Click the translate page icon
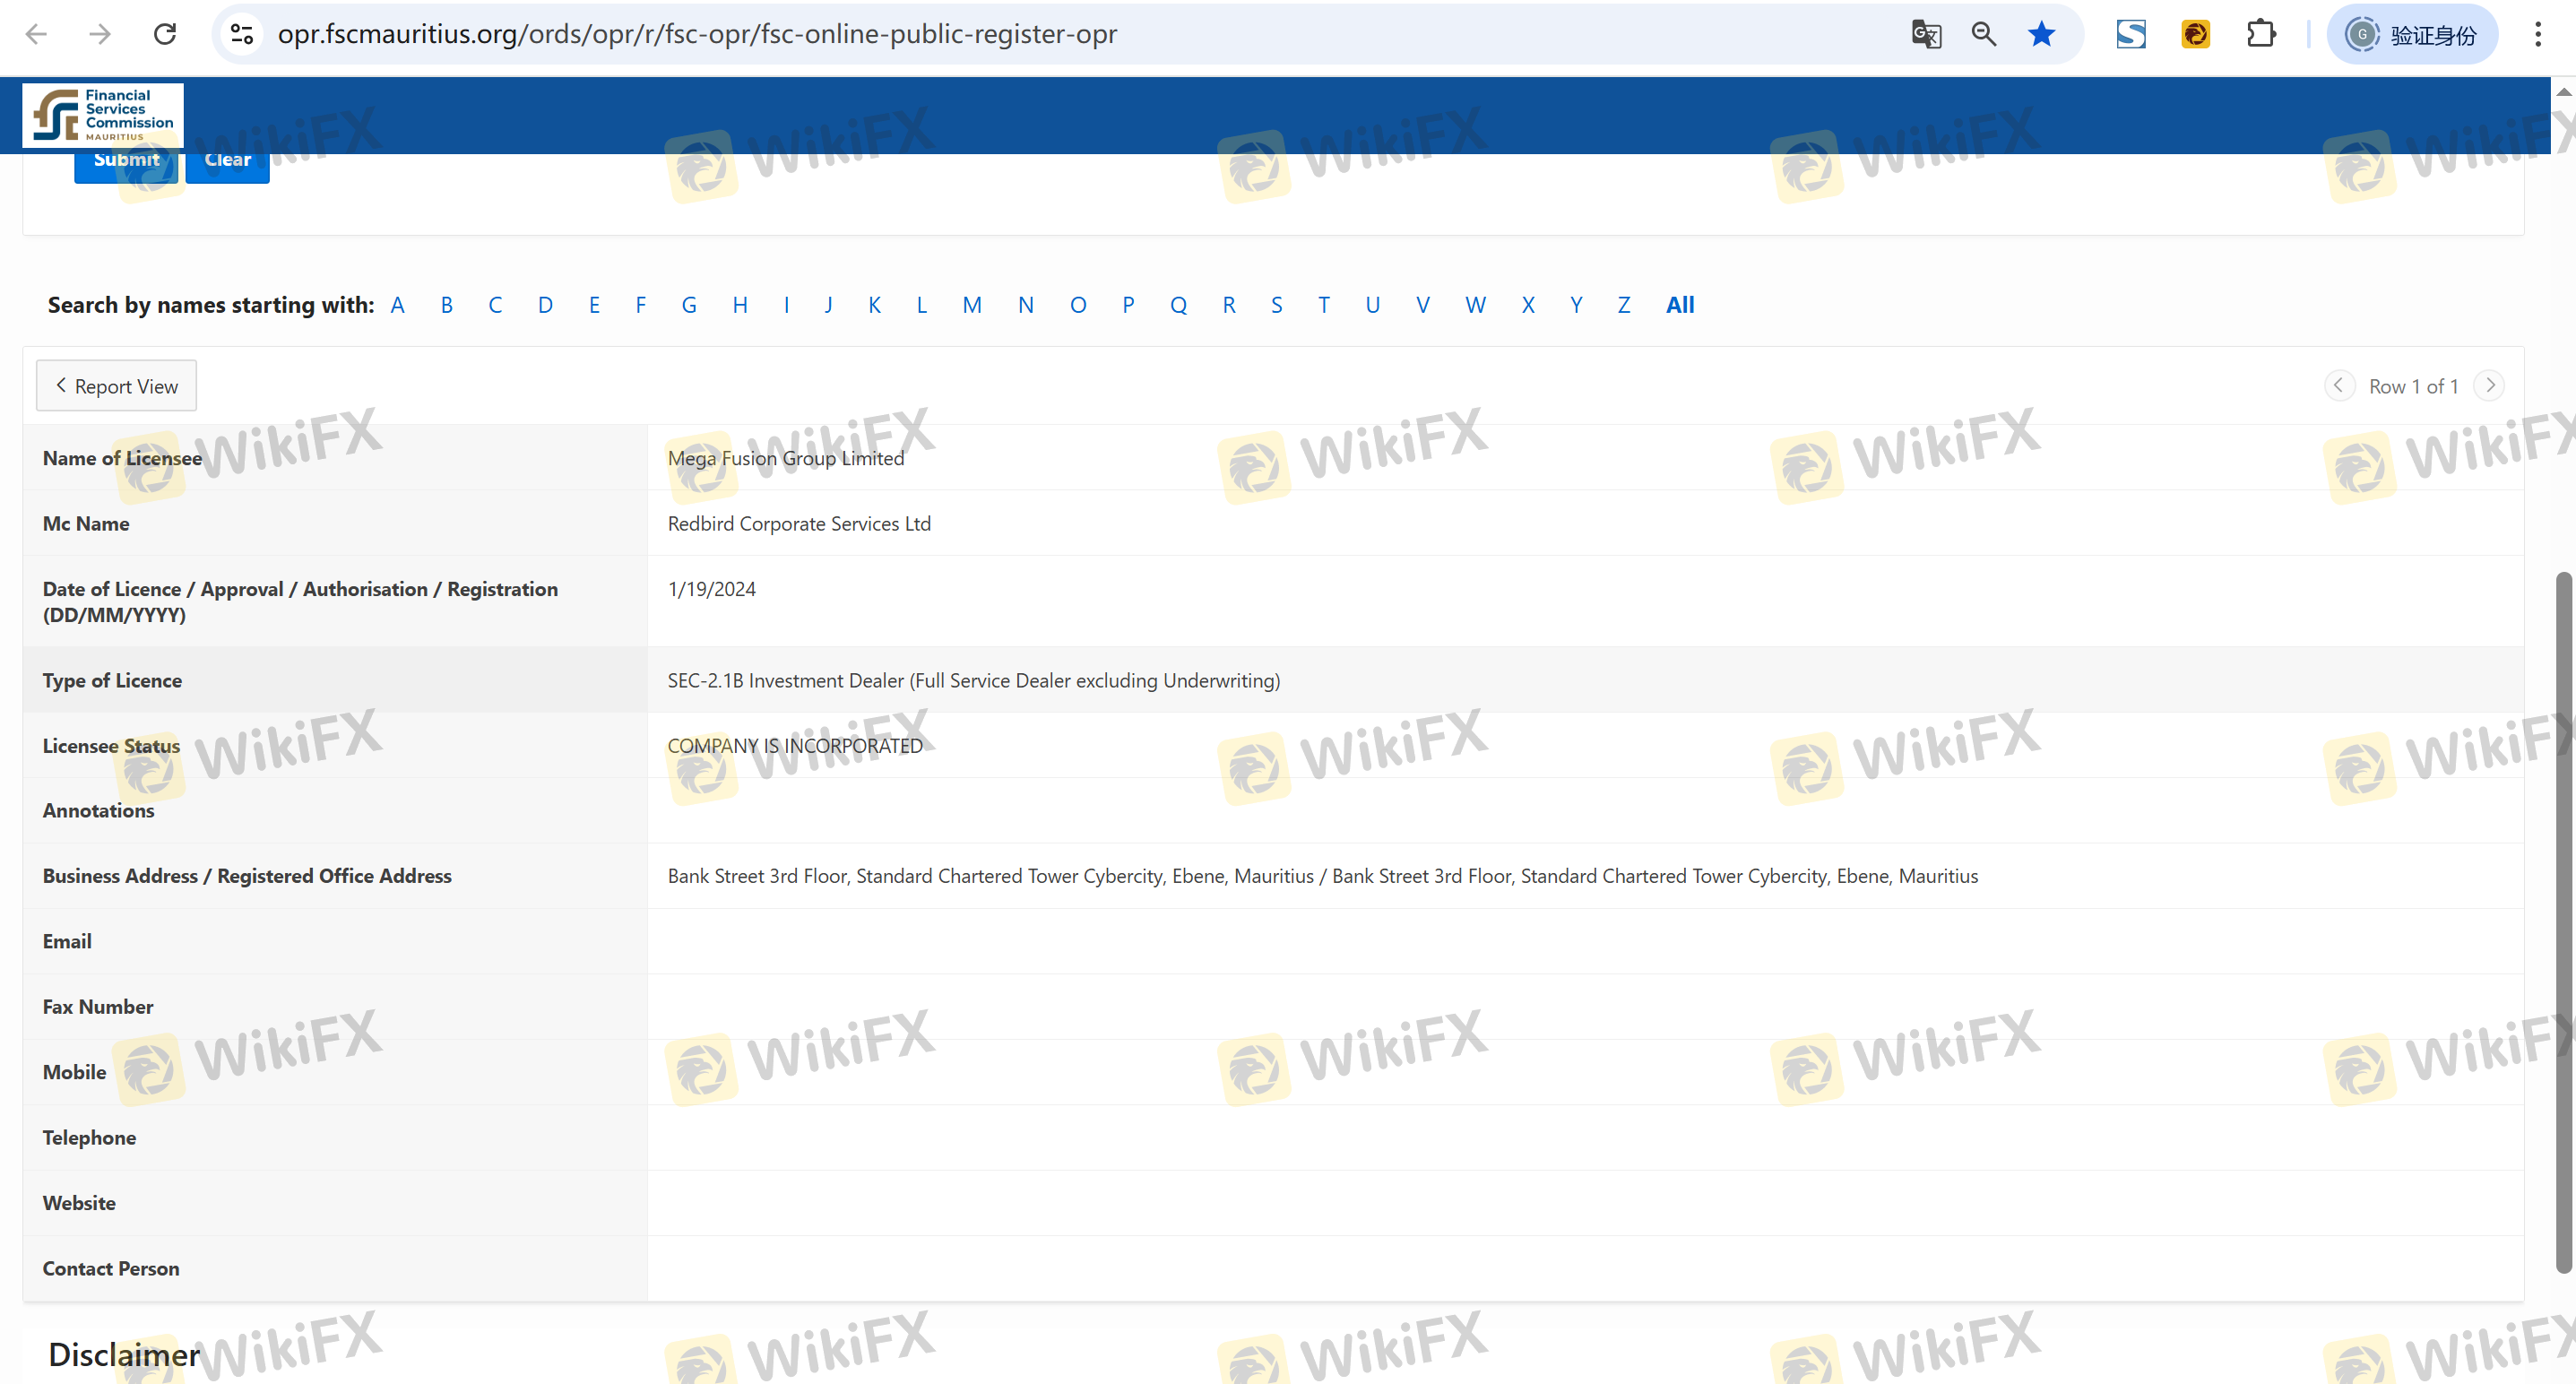The image size is (2576, 1384). 1926,34
